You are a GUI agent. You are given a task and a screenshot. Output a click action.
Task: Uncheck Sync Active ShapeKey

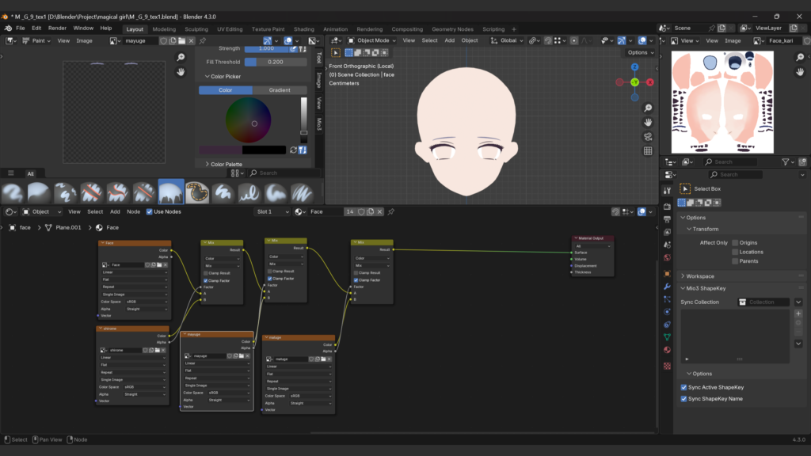click(684, 387)
